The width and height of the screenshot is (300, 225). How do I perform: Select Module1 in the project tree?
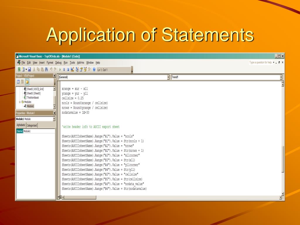tap(30, 106)
